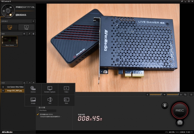Image resolution: width=194 pixels, height=134 pixels.
Task: Switch to Single capture mode
Action: pyautogui.click(x=26, y=27)
